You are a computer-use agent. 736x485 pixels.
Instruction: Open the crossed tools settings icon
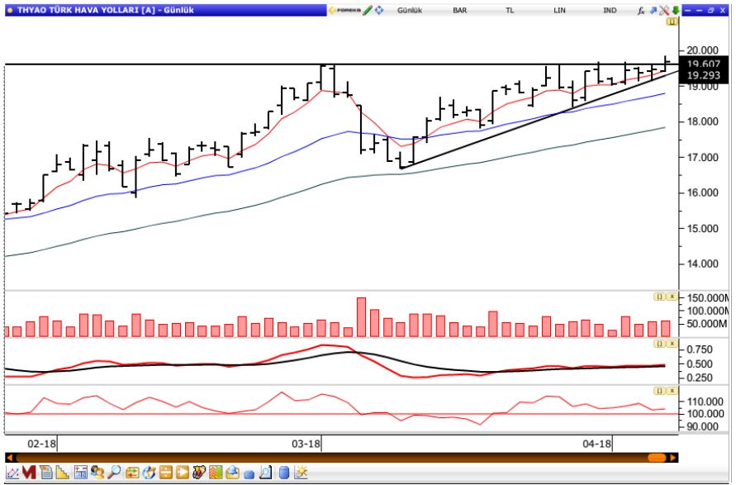pyautogui.click(x=663, y=10)
